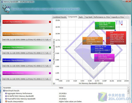Screen dimensions: 132x103
Task: Open the orange reference Intel X58 2x 1GB dropdown
Action: click(27, 40)
